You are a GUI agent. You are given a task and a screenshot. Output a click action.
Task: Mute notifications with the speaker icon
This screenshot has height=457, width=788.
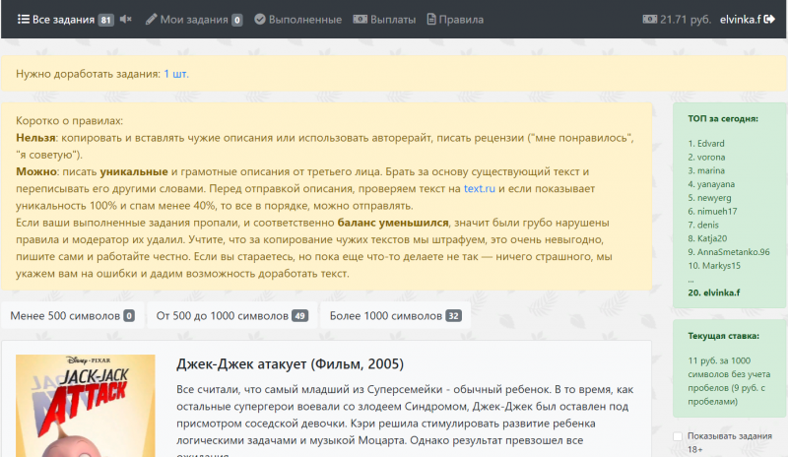coord(126,19)
